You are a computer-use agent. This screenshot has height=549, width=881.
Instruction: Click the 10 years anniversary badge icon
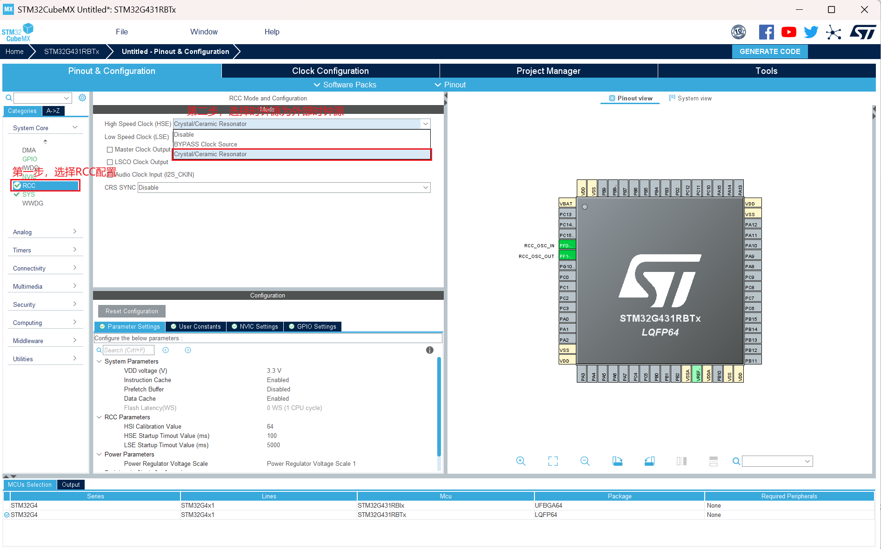[x=738, y=32]
